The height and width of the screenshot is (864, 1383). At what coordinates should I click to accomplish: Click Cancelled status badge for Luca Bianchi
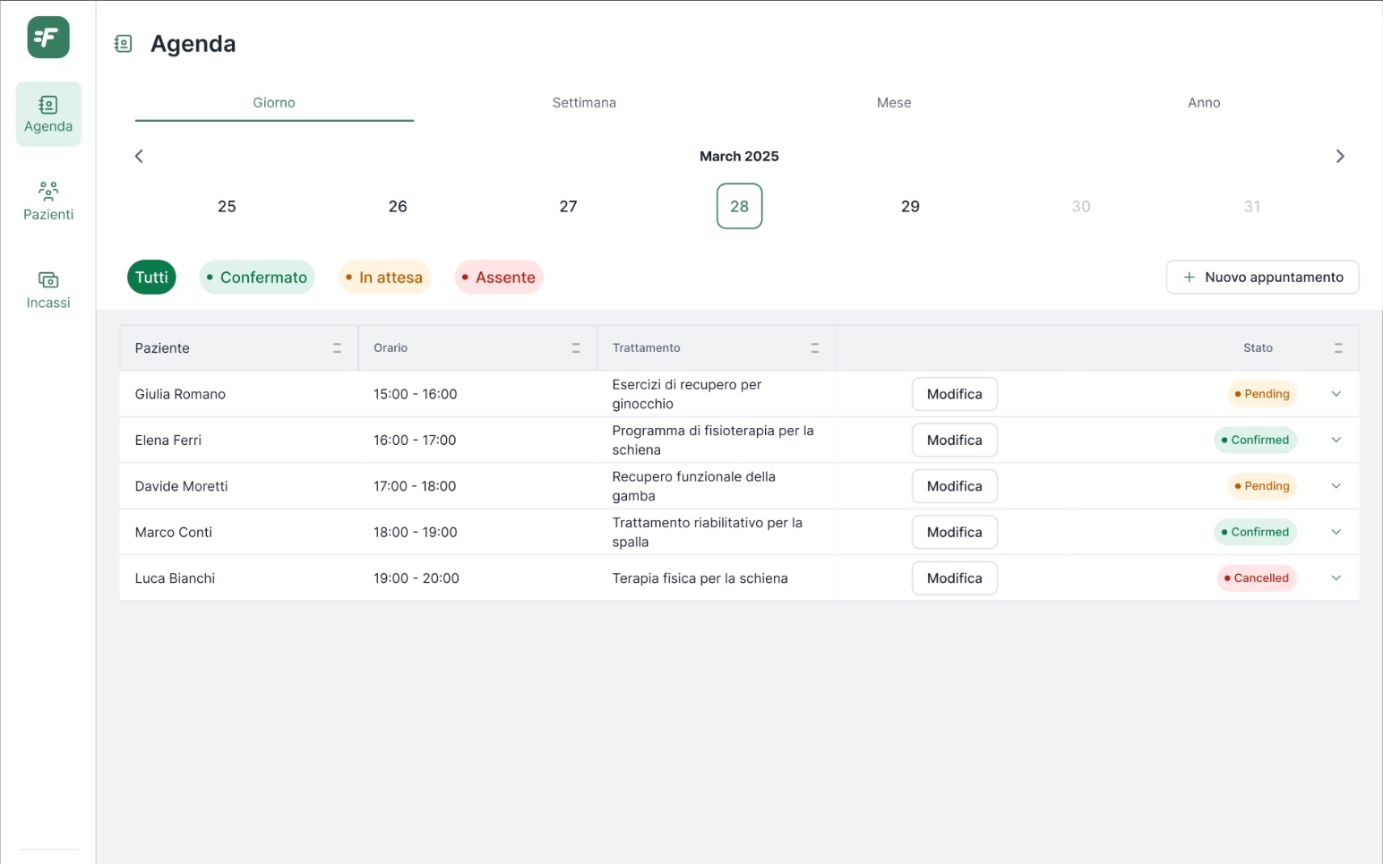coord(1257,578)
